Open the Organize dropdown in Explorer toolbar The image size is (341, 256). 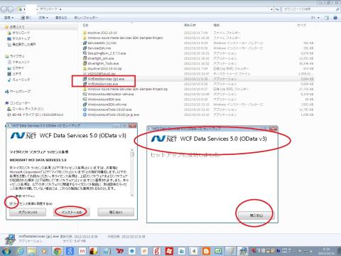9,18
